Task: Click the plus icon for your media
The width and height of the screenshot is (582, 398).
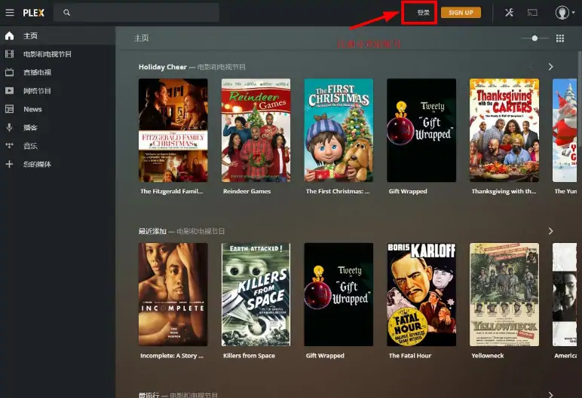Action: pyautogui.click(x=9, y=164)
